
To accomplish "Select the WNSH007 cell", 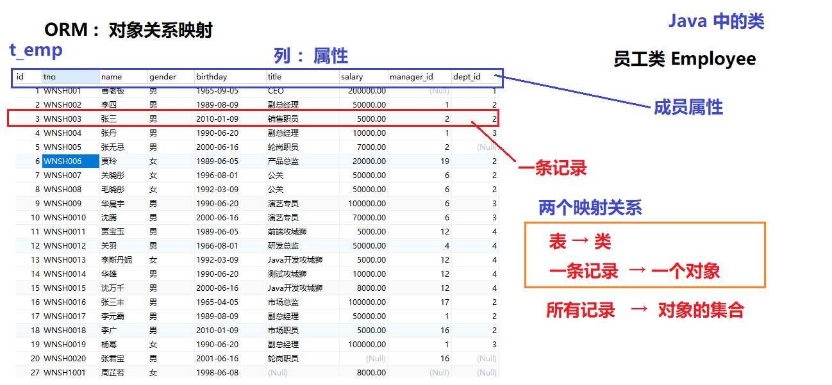I will pyautogui.click(x=71, y=175).
